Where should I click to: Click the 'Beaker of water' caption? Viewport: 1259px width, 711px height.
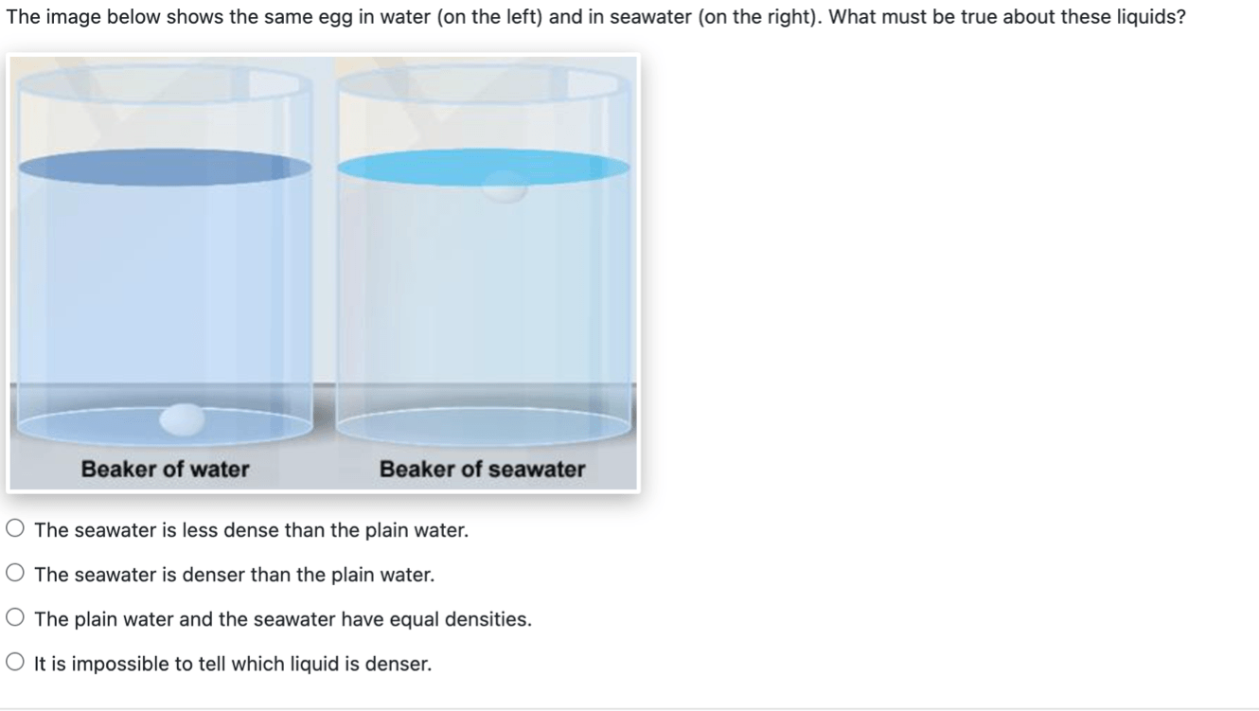click(166, 469)
